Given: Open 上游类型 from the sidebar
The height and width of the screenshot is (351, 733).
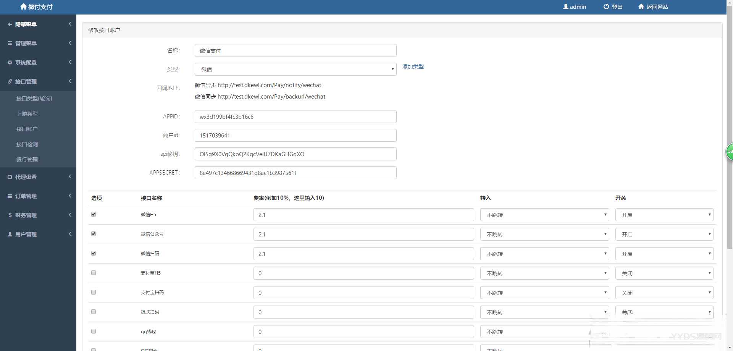Looking at the screenshot, I should click(x=27, y=114).
